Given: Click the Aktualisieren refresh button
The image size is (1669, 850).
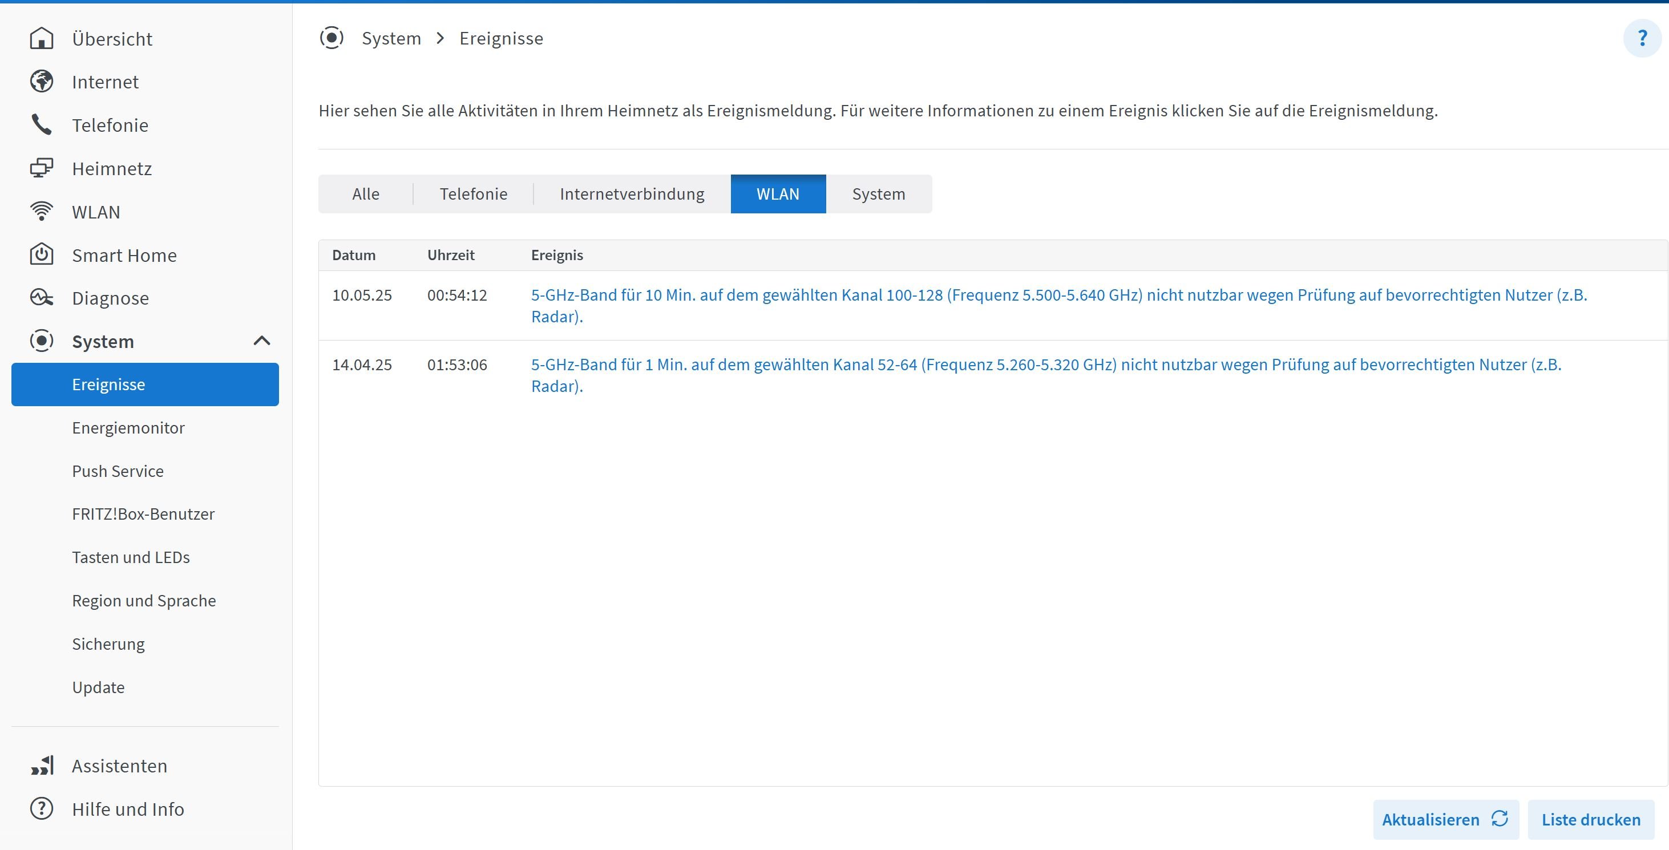Looking at the screenshot, I should point(1445,820).
